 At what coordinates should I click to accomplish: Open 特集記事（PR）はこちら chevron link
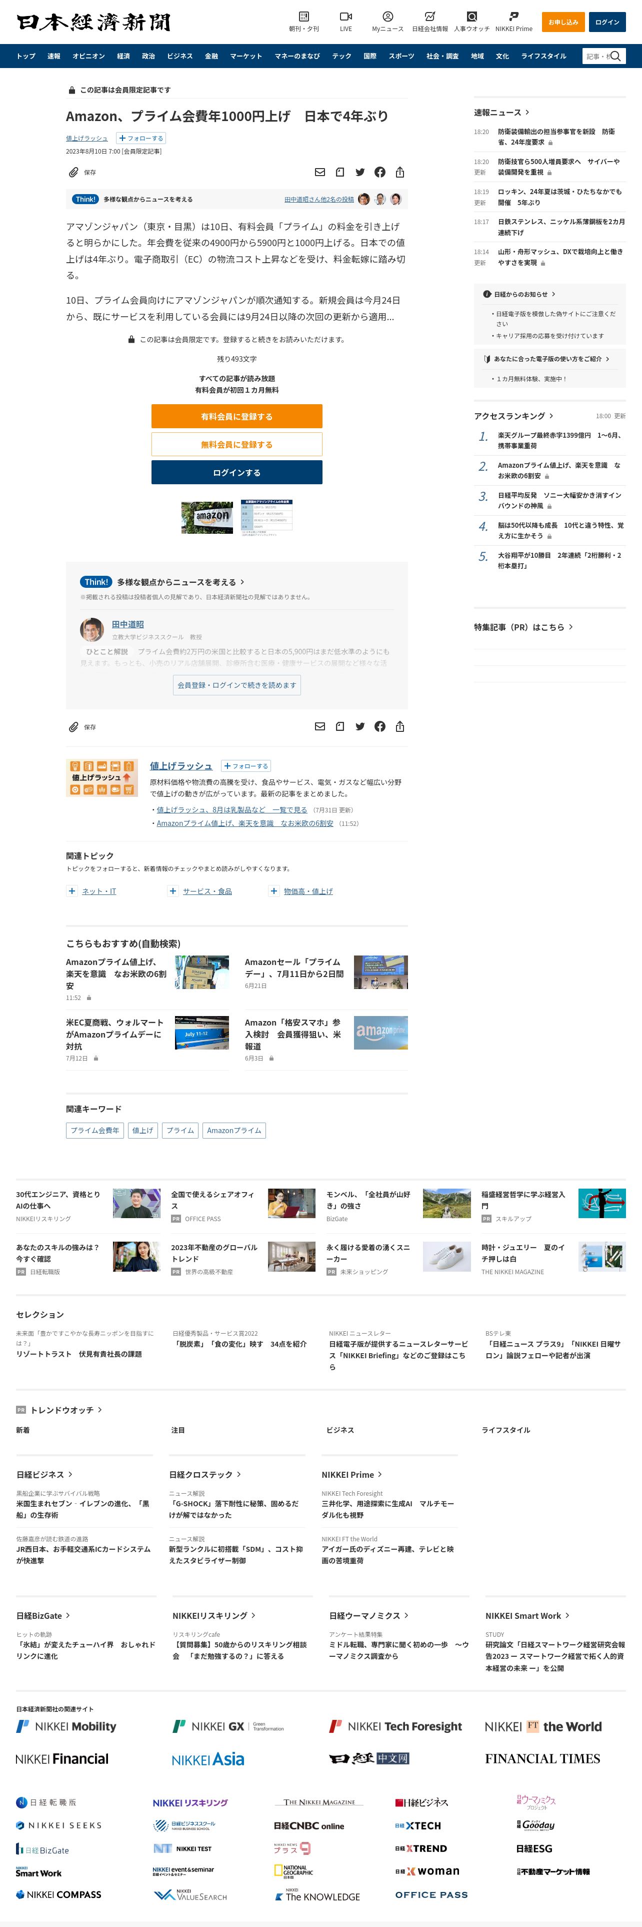click(x=571, y=627)
